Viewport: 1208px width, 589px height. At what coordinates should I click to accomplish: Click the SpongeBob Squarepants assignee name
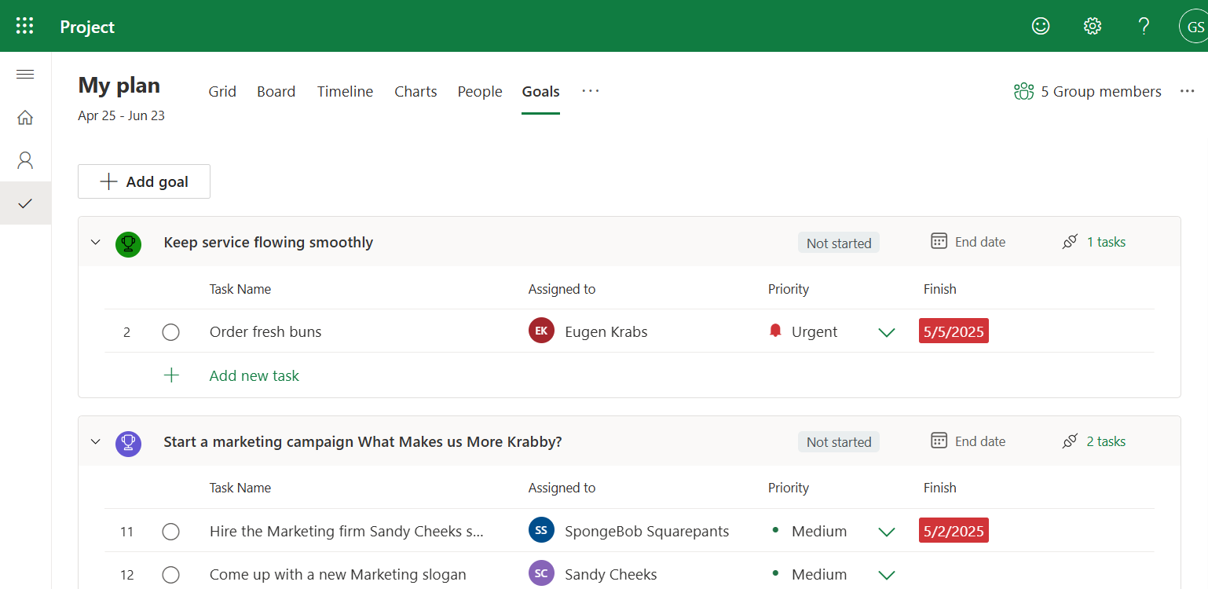click(x=647, y=531)
